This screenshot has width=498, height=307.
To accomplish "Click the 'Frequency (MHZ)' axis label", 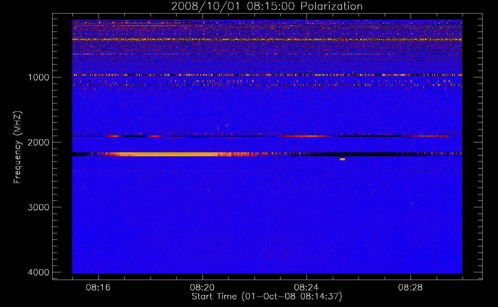I will pyautogui.click(x=18, y=147).
